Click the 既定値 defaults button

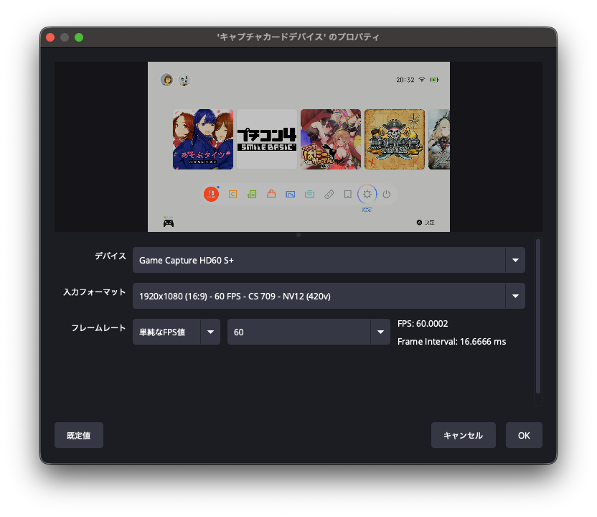point(79,435)
